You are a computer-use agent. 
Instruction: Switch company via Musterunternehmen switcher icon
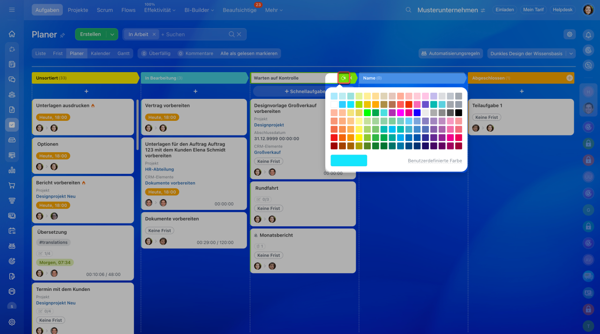483,10
